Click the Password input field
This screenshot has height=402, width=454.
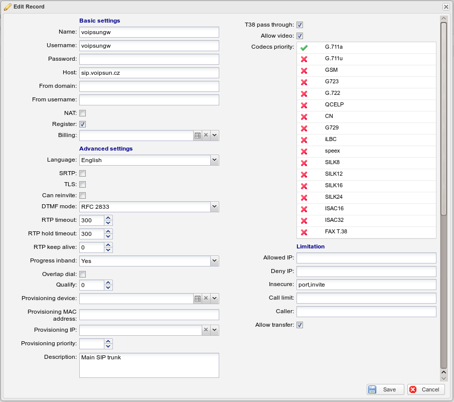[x=149, y=59]
